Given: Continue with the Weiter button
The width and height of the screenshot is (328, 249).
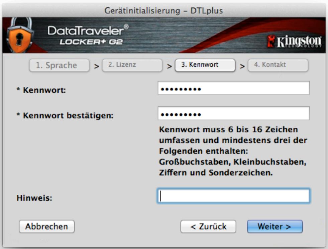Looking at the screenshot, I should 275,227.
